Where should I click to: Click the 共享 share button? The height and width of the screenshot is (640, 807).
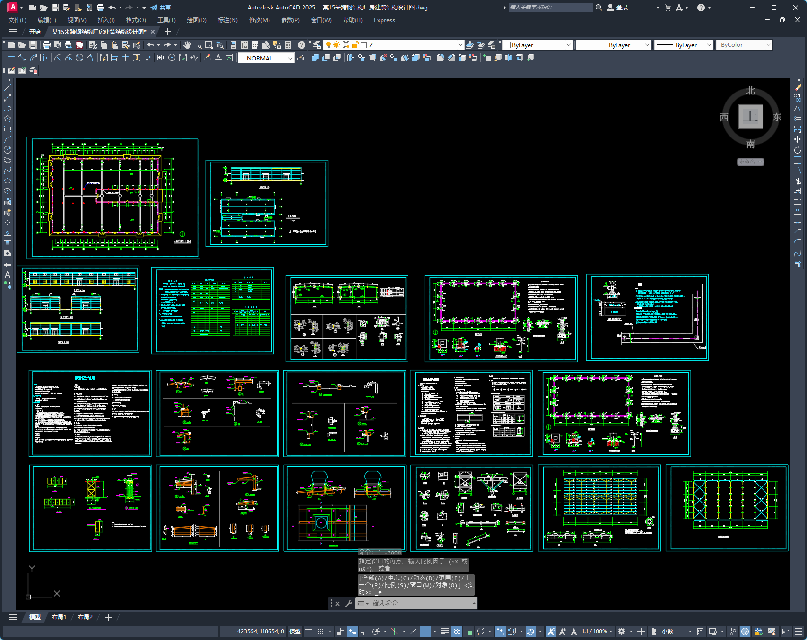tap(161, 8)
